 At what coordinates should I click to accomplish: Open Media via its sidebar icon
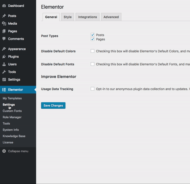tap(4, 23)
